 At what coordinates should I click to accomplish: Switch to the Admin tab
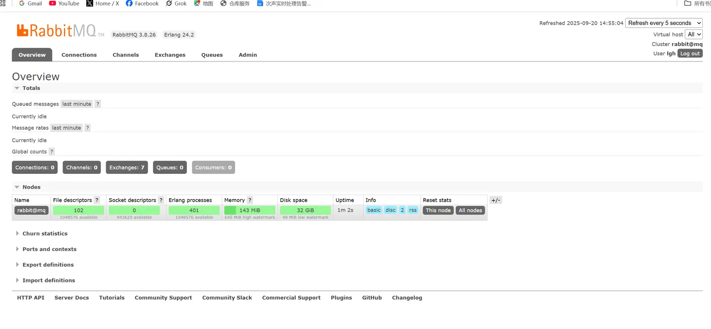tap(248, 55)
